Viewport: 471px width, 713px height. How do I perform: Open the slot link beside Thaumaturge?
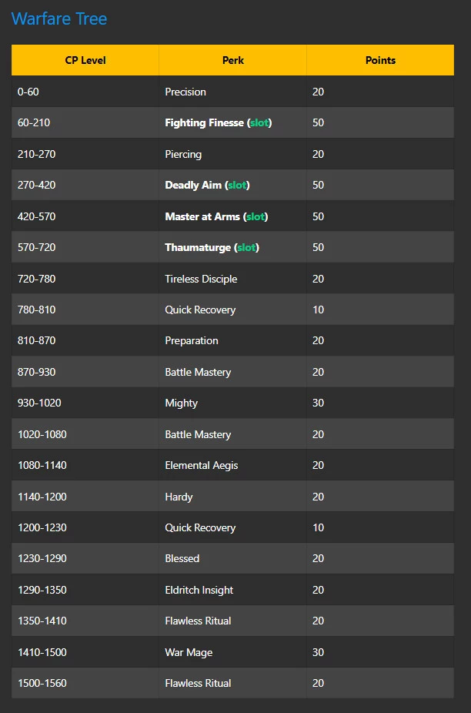coord(246,248)
